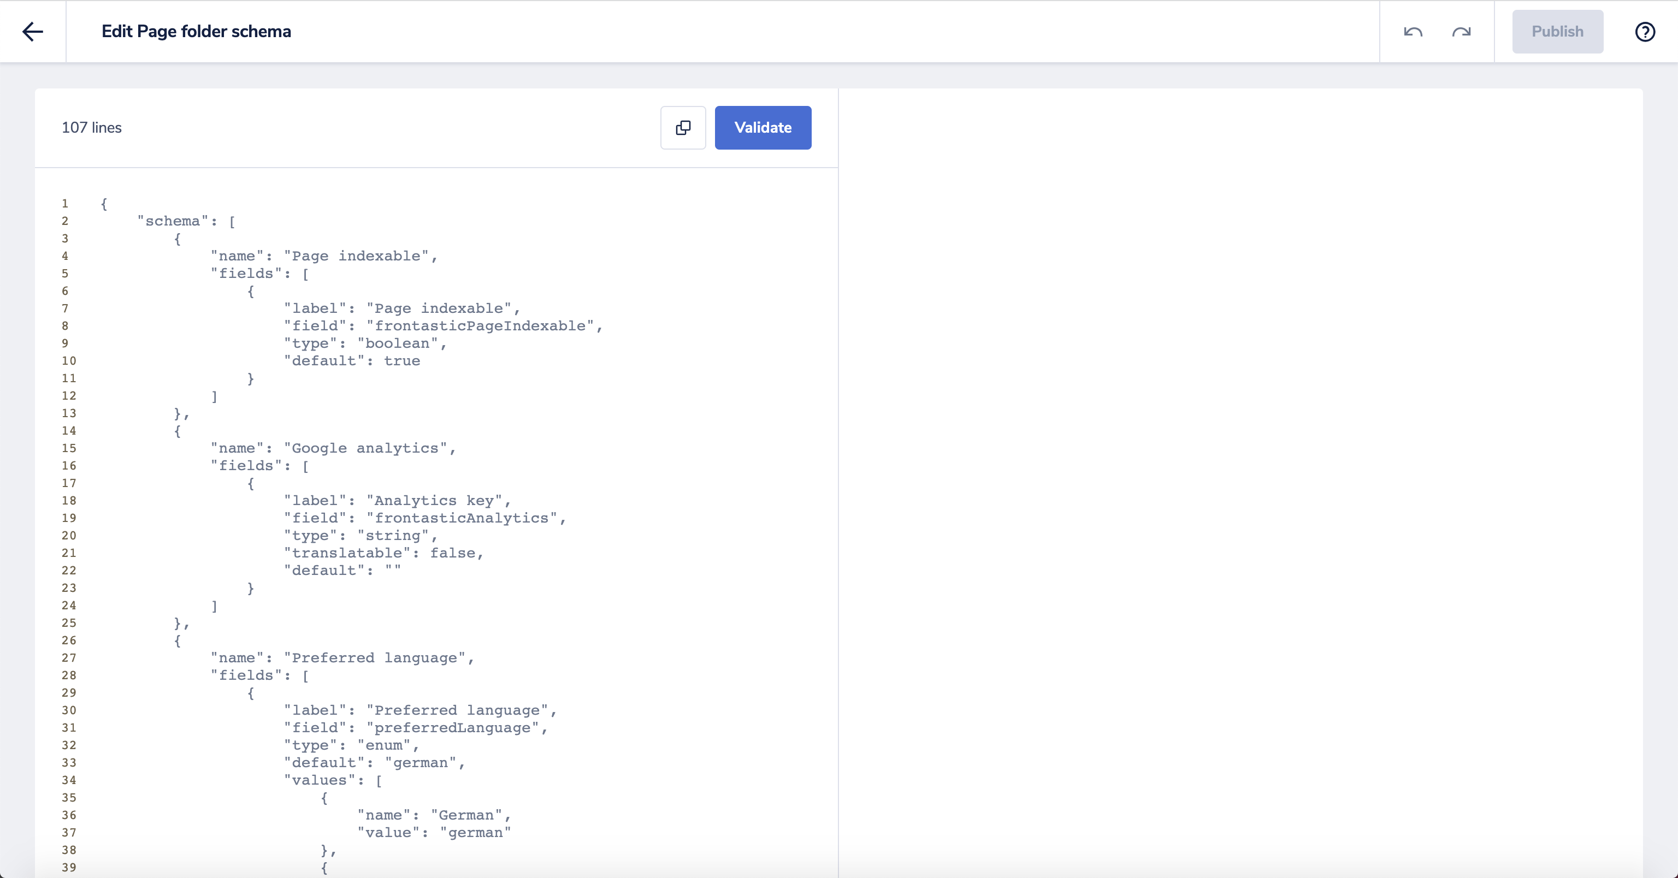Click the "Page indexable" name value
The width and height of the screenshot is (1678, 878).
point(360,256)
